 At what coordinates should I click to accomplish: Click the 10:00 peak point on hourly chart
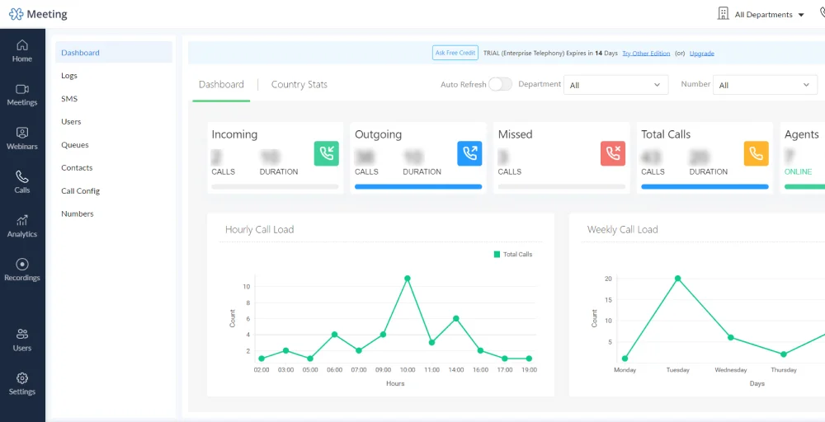408,278
